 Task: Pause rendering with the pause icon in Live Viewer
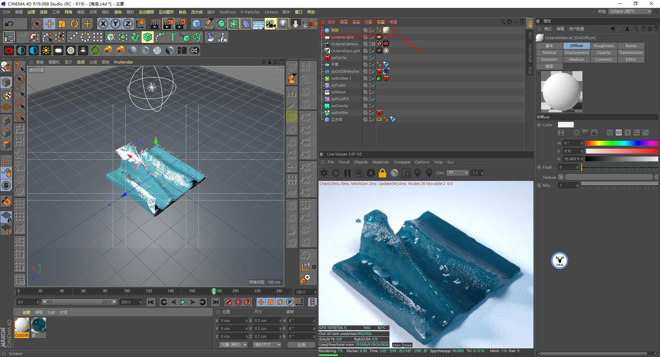[x=348, y=173]
